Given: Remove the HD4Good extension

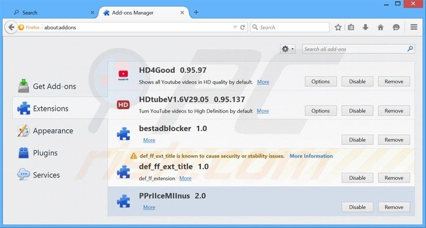Looking at the screenshot, I should (x=394, y=82).
